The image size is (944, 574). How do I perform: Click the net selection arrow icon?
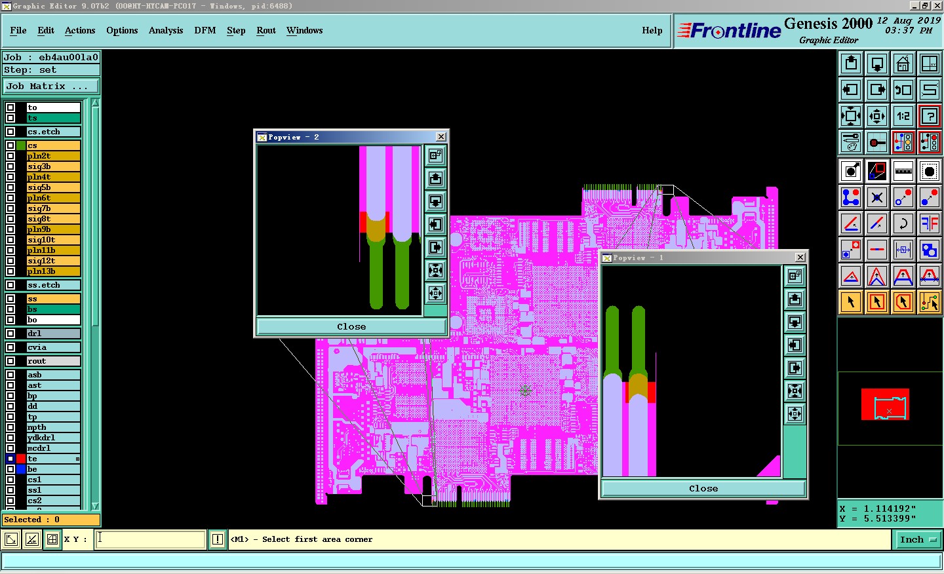930,302
